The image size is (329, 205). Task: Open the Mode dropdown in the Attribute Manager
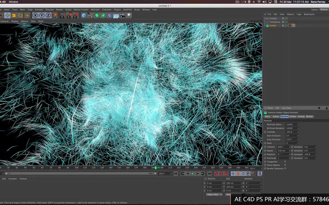point(270,108)
